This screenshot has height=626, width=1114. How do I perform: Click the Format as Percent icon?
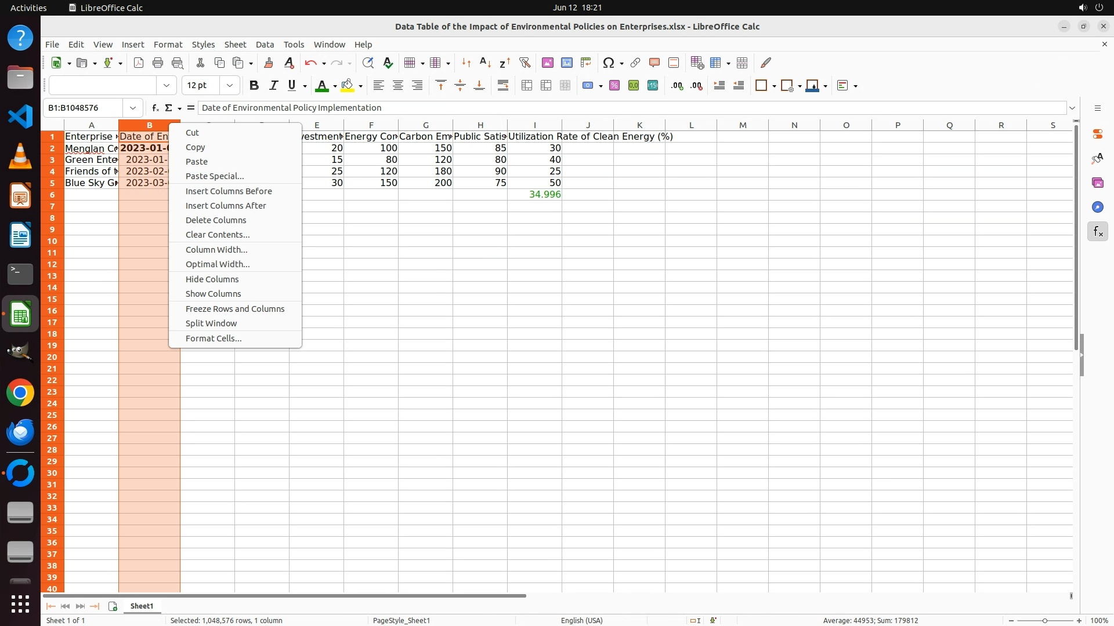point(614,86)
